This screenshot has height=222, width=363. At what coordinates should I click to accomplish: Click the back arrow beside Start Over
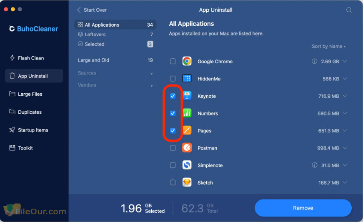pos(79,10)
